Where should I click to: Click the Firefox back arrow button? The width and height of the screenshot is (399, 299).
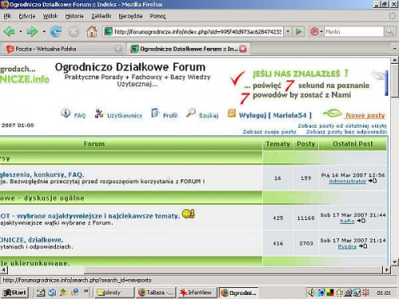10,32
